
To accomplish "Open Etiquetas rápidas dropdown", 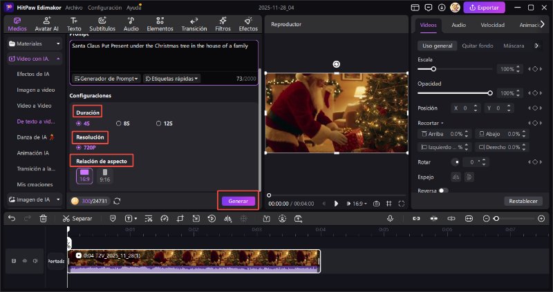I will click(x=171, y=79).
